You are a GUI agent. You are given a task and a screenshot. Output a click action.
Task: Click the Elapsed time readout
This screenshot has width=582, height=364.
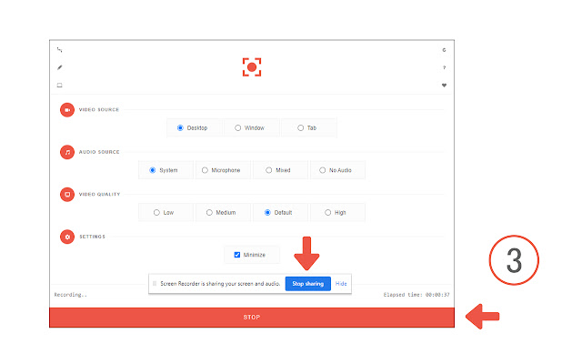pyautogui.click(x=416, y=295)
